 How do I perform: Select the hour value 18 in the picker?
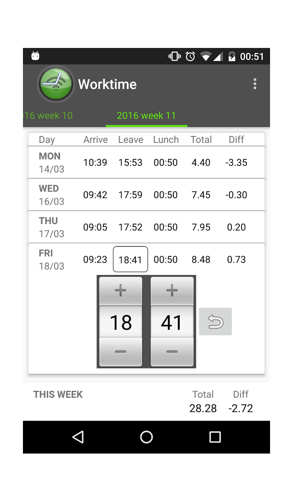(x=120, y=321)
